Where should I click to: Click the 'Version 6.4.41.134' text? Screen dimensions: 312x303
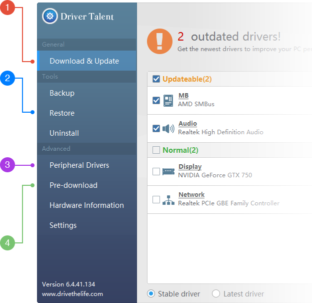click(68, 284)
